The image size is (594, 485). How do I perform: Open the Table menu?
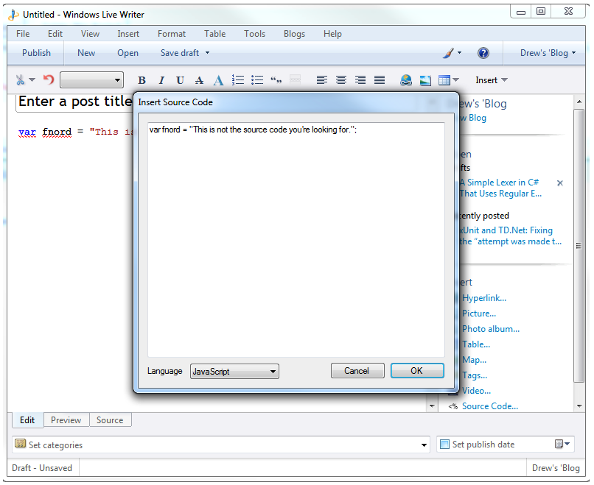pyautogui.click(x=214, y=34)
